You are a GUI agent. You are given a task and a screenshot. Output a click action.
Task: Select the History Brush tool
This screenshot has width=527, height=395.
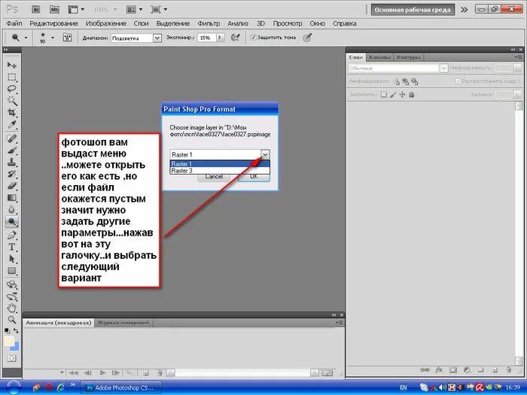tap(12, 174)
